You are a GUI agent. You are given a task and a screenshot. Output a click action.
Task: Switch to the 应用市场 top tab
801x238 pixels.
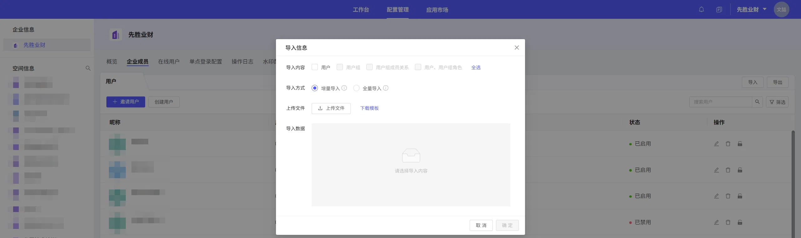pos(437,10)
